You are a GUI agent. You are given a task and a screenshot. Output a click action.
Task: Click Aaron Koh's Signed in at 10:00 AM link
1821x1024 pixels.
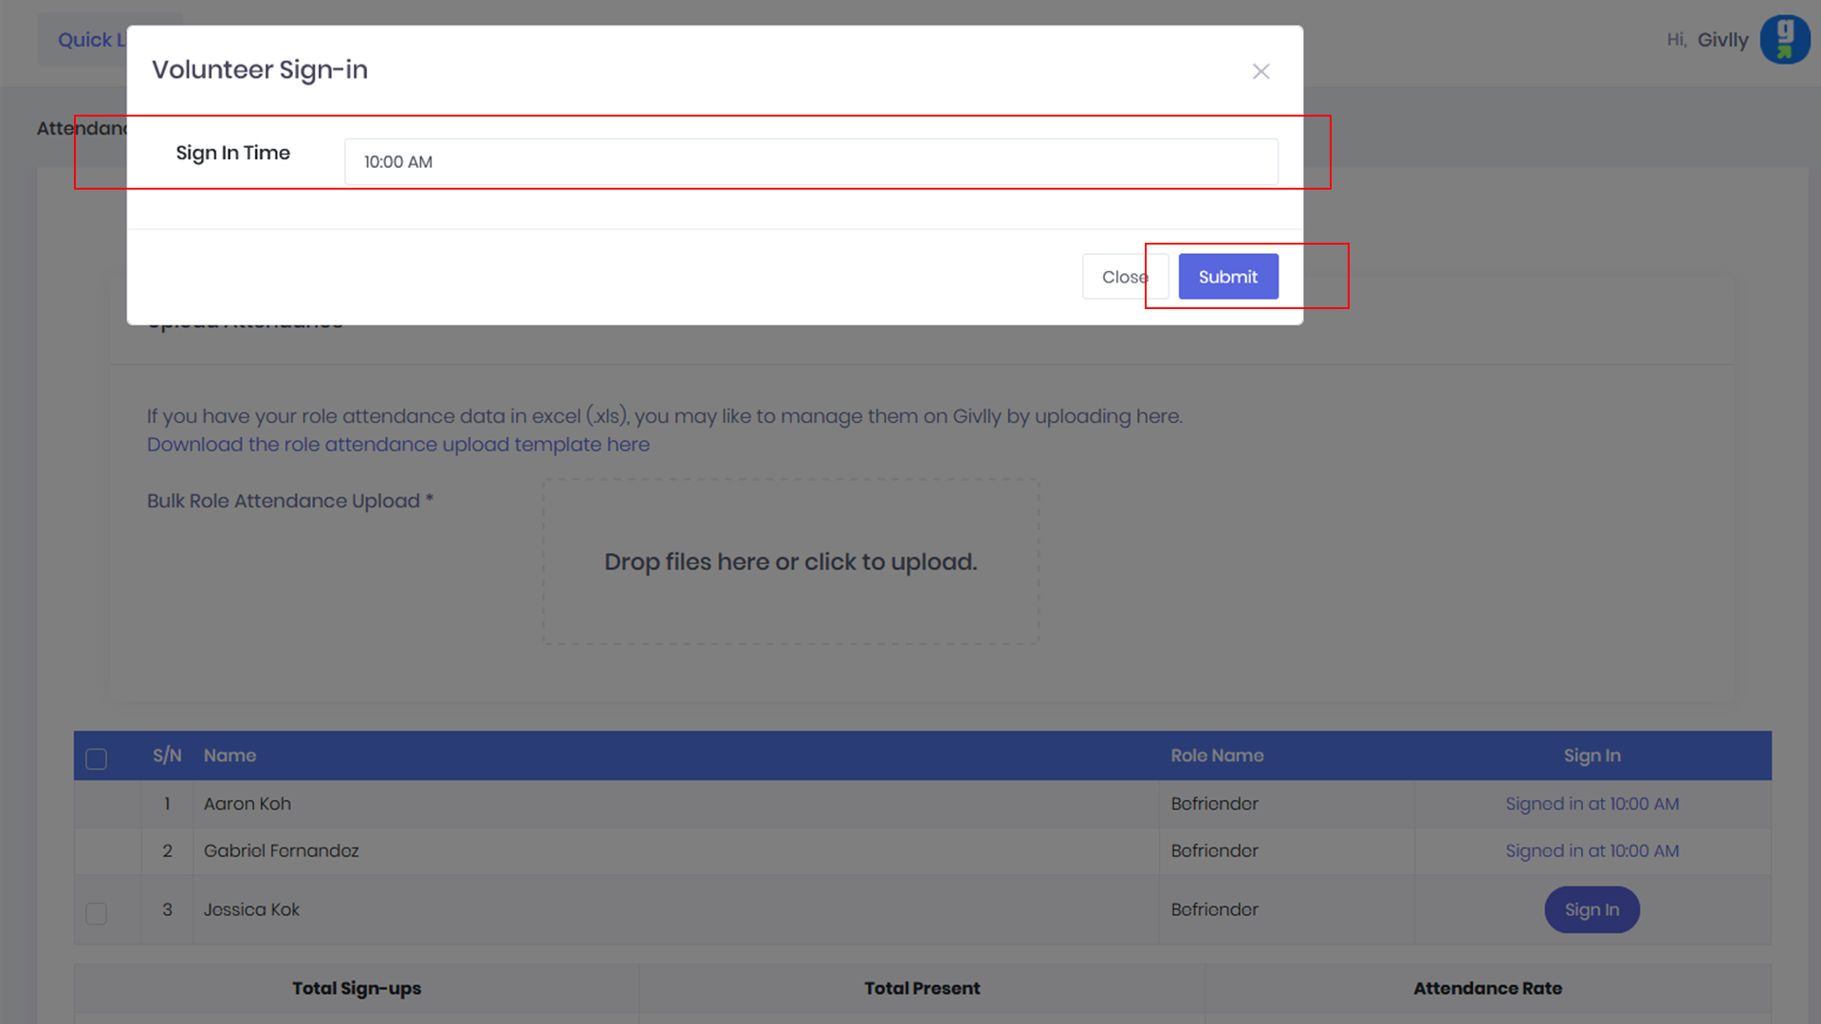(x=1591, y=804)
